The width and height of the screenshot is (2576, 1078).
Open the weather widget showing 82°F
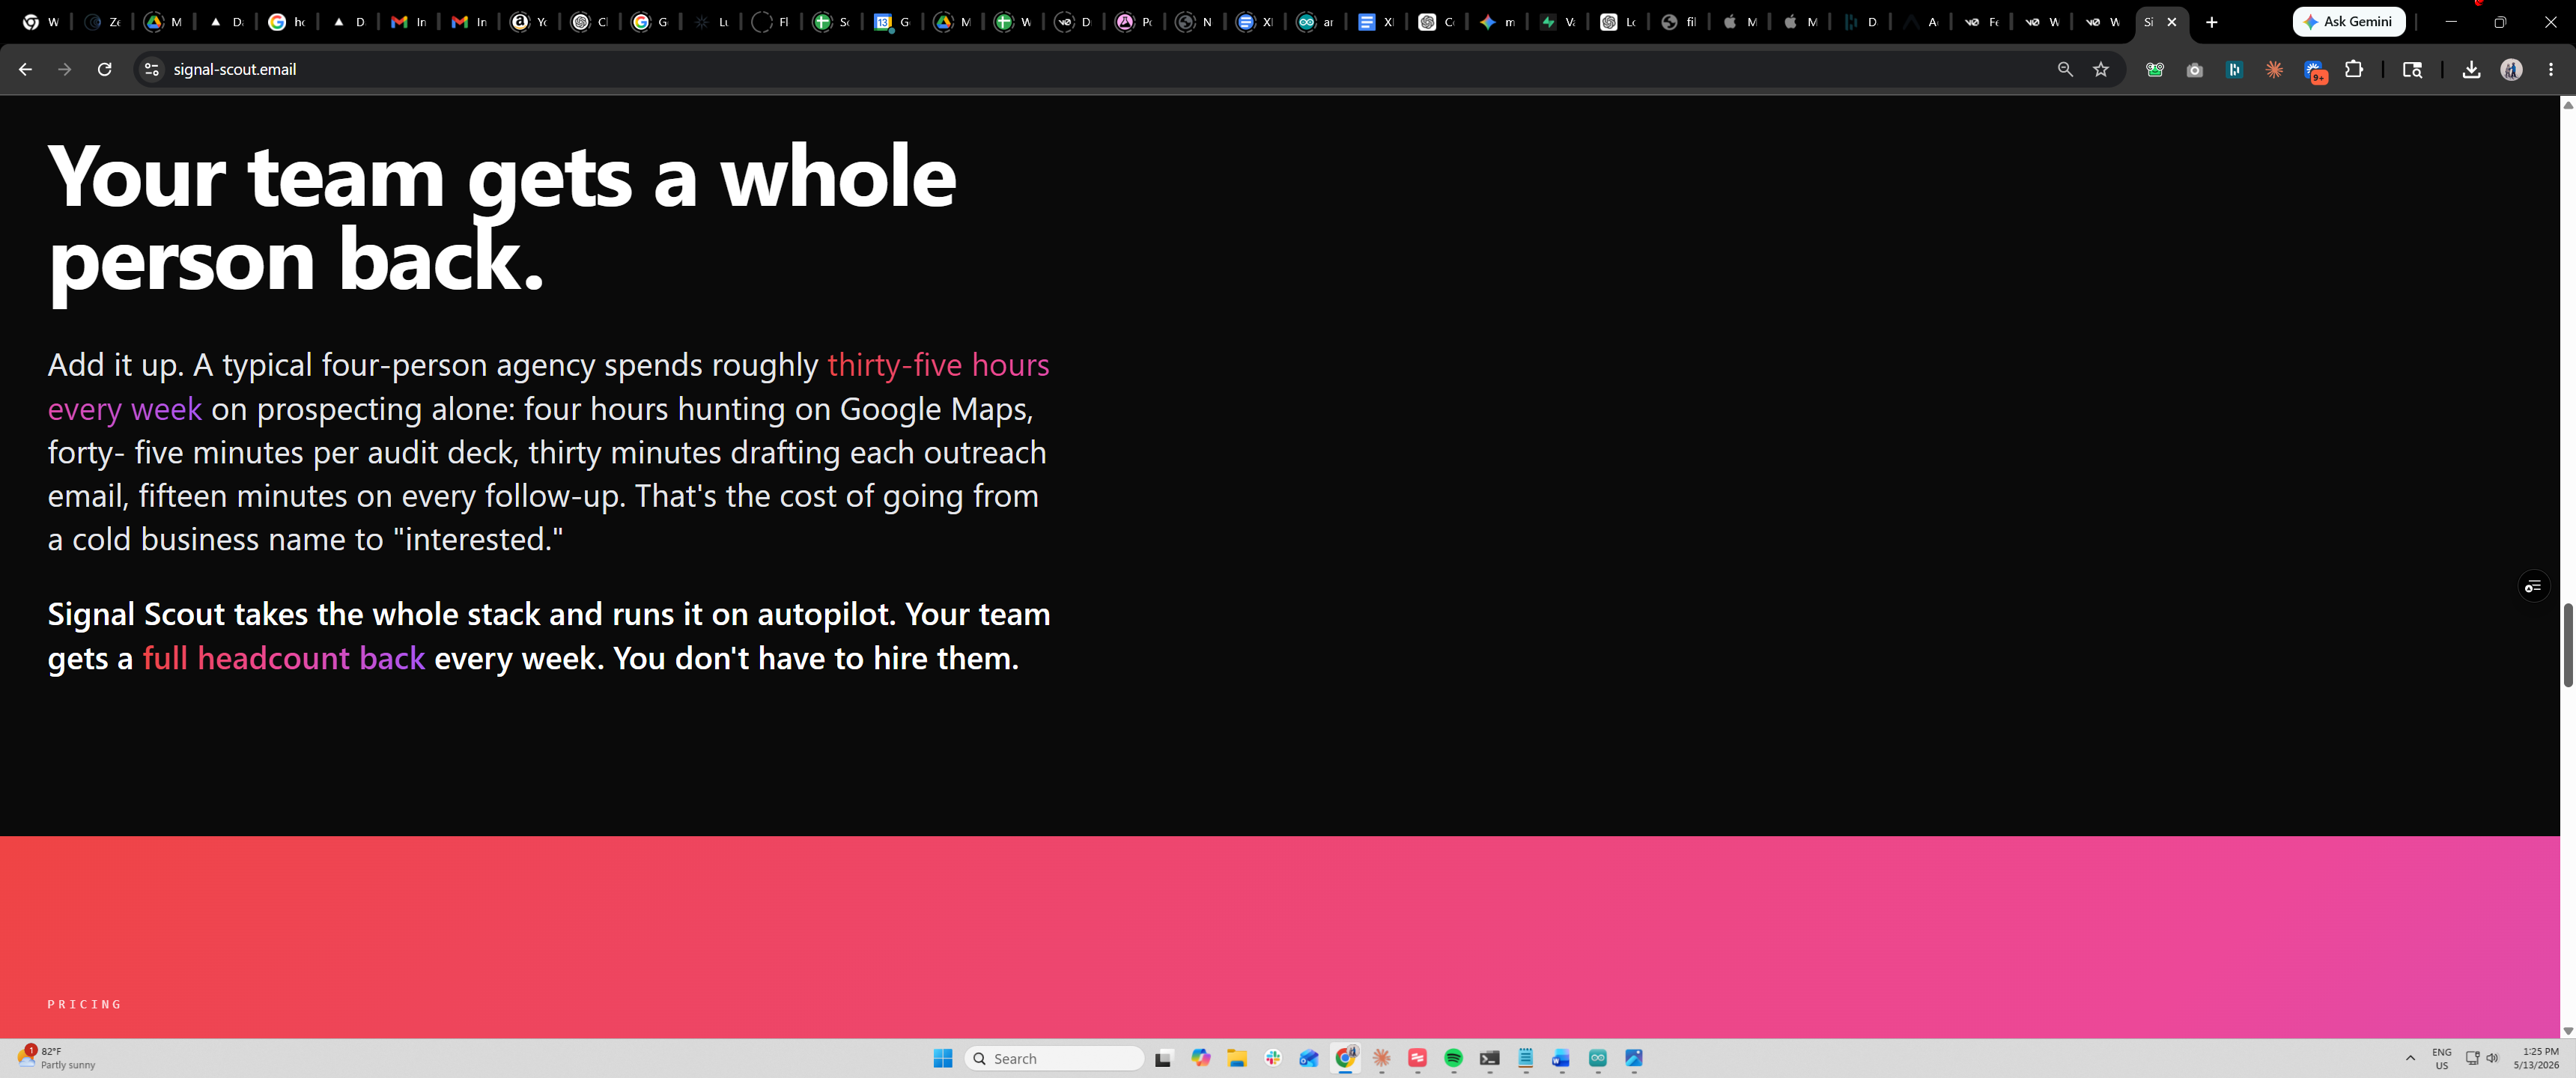click(x=57, y=1058)
